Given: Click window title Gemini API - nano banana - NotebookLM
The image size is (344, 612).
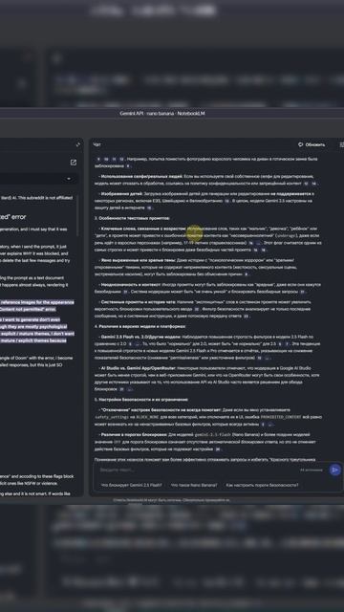Looking at the screenshot, I should tap(162, 114).
